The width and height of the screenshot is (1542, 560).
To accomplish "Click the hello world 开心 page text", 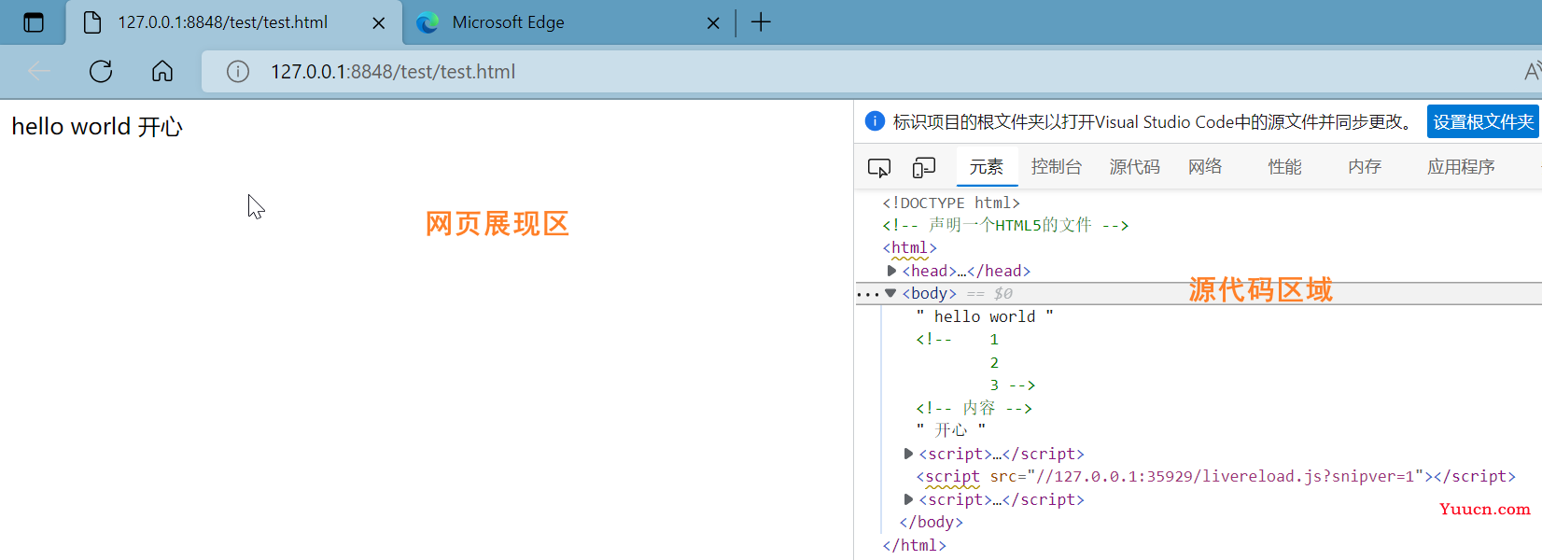I will tap(97, 127).
